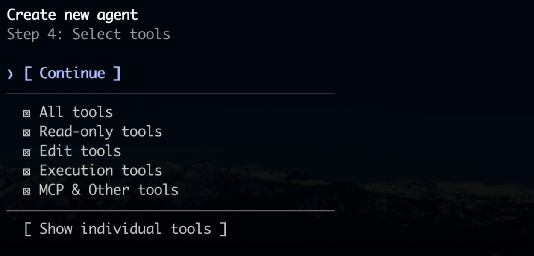Toggle the All tools checkbox

[26, 113]
